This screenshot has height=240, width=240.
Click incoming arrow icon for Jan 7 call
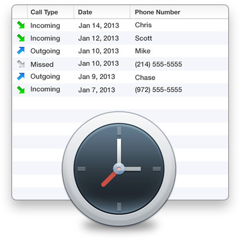21,89
